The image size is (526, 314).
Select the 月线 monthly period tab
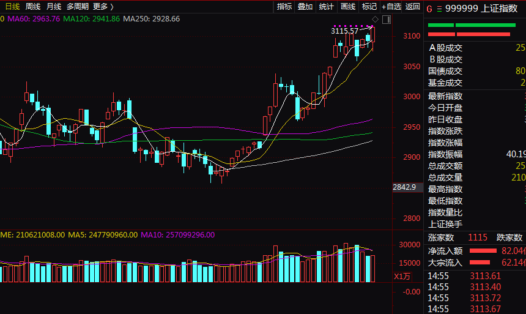54,6
